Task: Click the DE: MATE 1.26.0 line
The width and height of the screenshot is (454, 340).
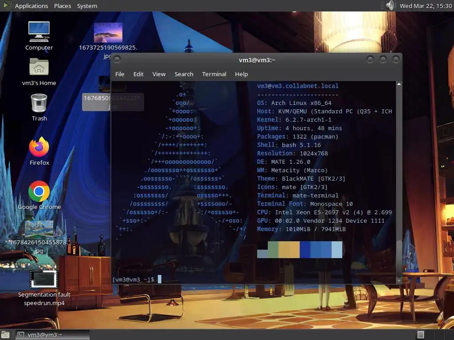Action: [283, 162]
